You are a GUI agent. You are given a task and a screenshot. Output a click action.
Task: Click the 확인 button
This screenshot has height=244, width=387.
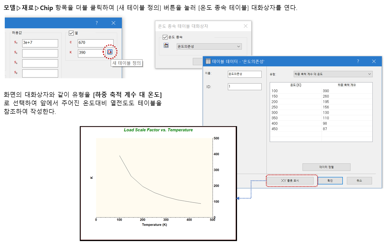pos(330,181)
